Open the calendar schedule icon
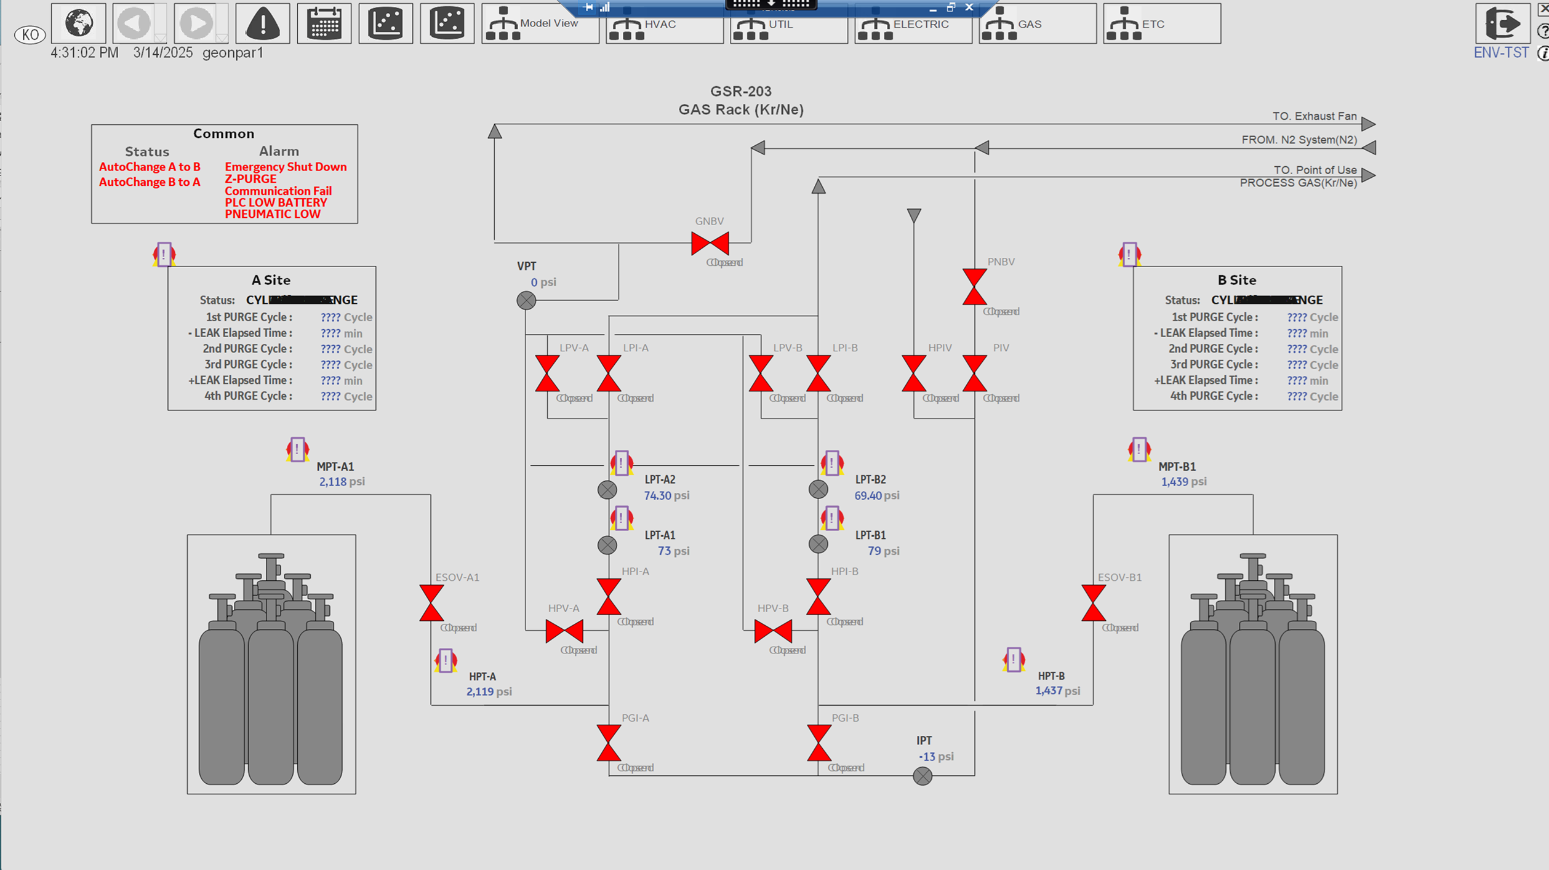The height and width of the screenshot is (870, 1549). pyautogui.click(x=324, y=23)
